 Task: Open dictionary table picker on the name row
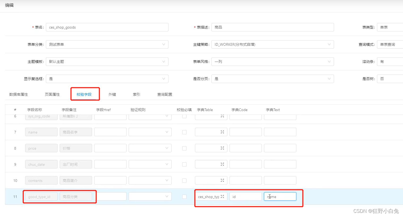[x=223, y=132]
